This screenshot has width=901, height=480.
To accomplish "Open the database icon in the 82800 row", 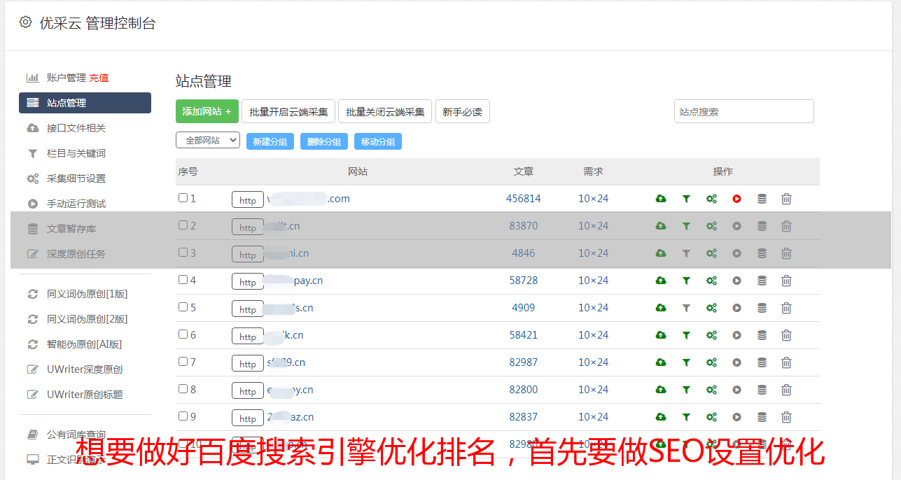I will [762, 390].
